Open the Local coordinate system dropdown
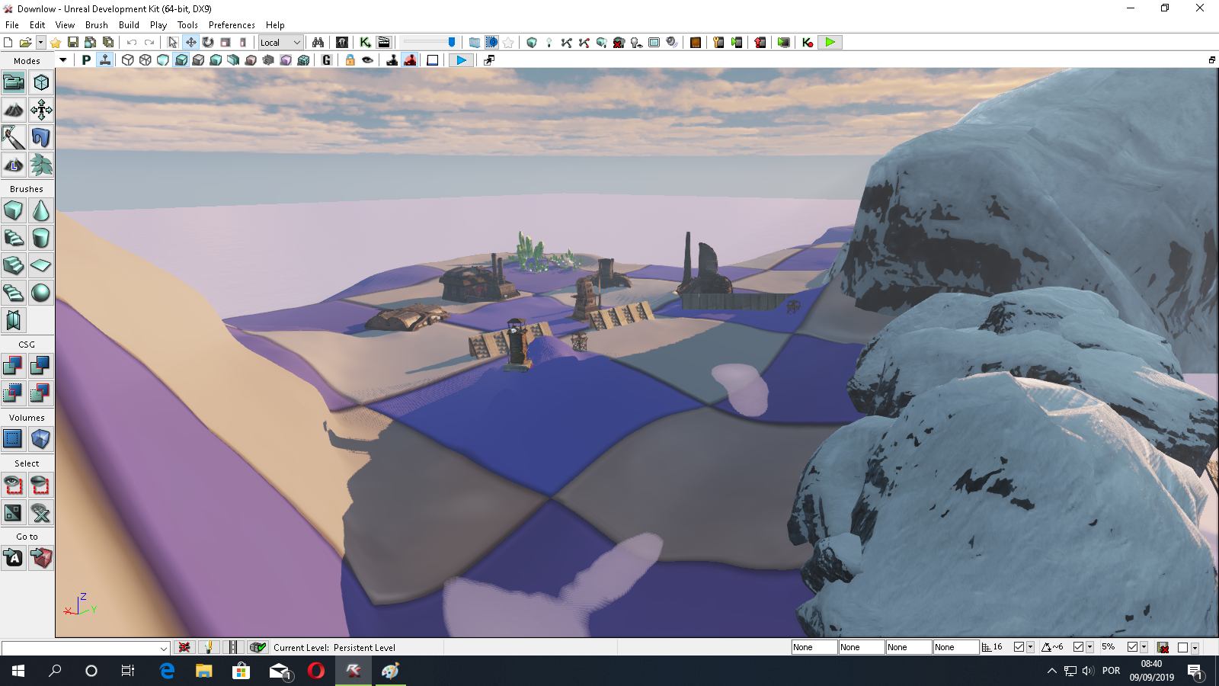 (280, 43)
